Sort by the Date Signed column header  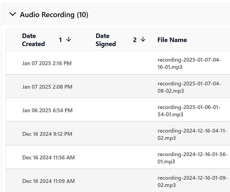(x=106, y=40)
